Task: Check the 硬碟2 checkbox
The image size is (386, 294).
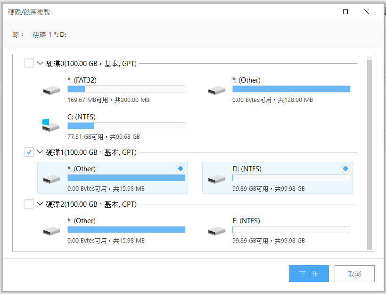Action: 29,204
